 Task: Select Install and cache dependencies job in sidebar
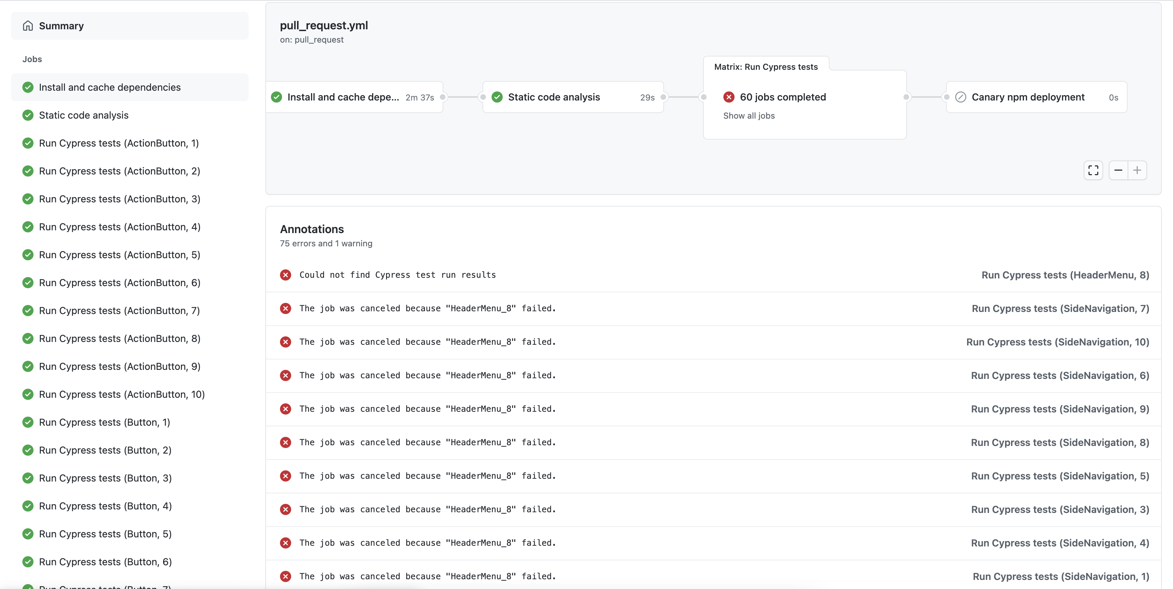coord(130,87)
